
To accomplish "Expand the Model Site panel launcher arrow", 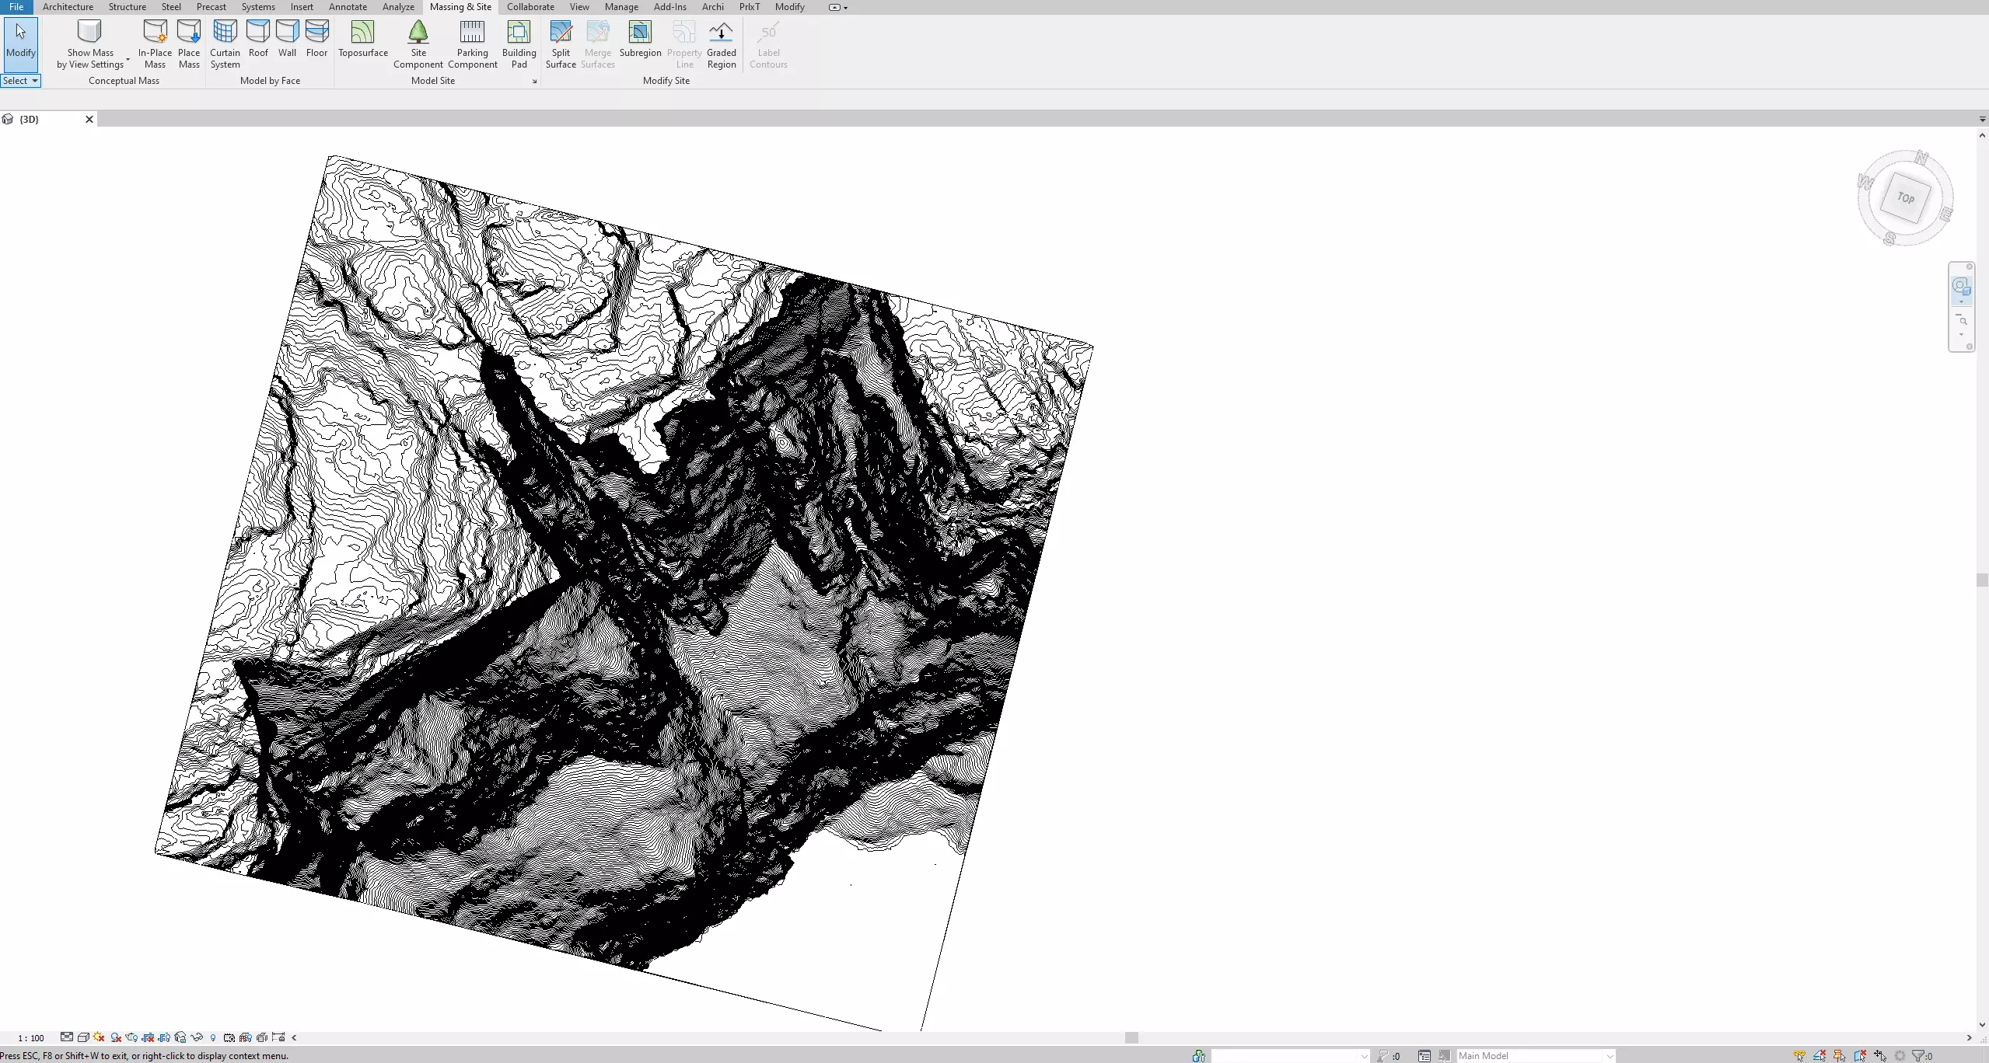I will click(x=534, y=82).
